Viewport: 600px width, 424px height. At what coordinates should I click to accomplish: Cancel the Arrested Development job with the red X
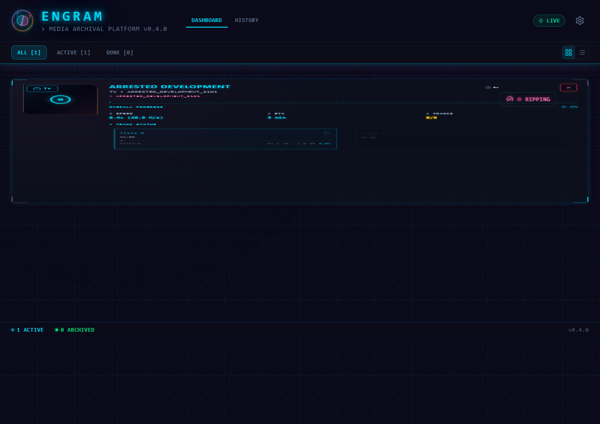click(568, 88)
